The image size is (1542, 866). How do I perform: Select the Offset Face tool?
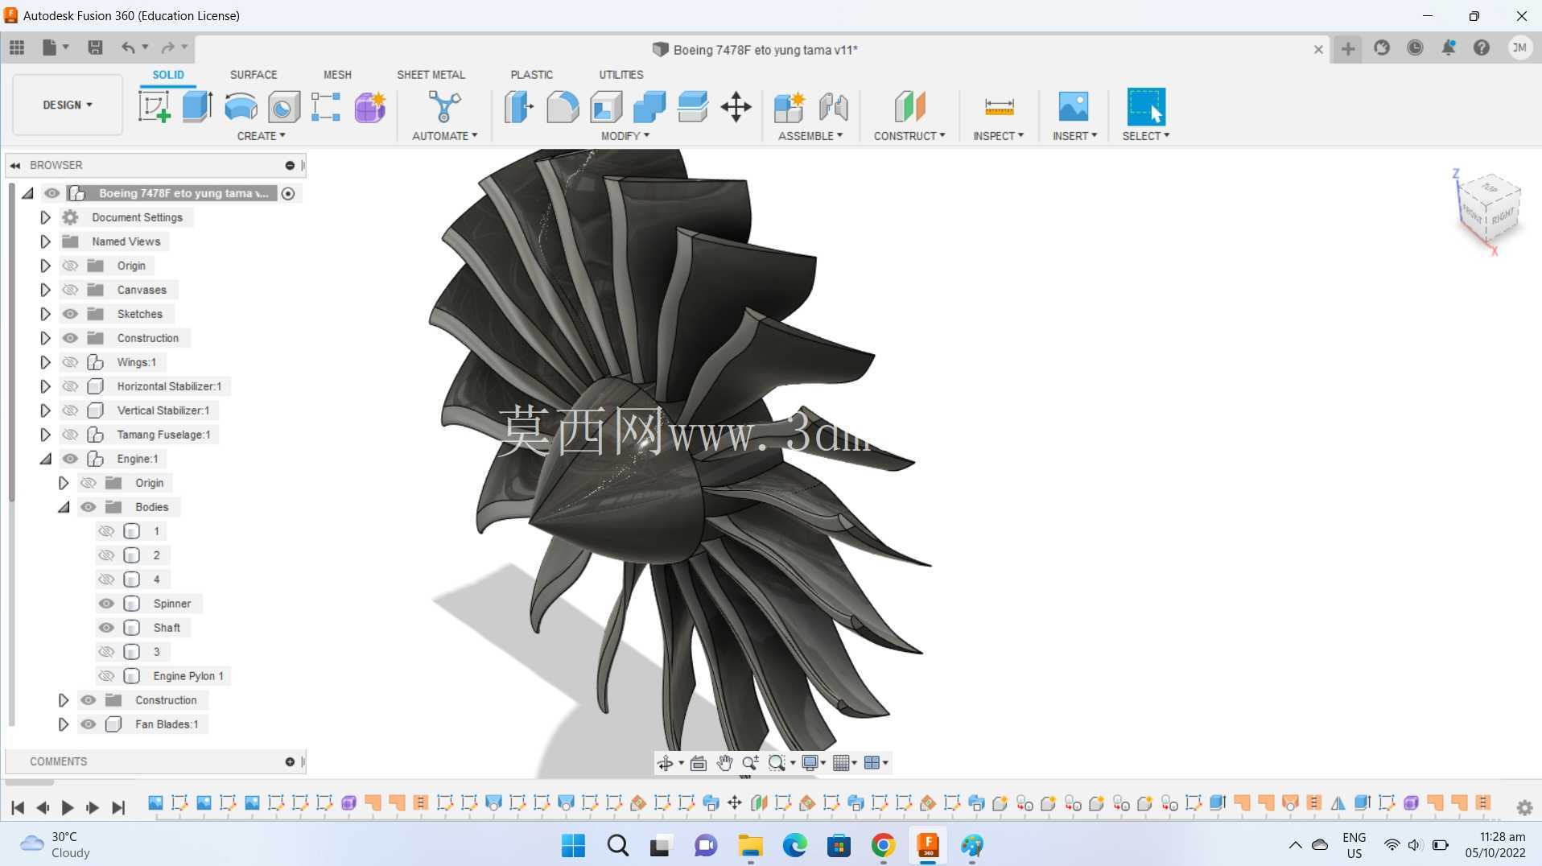[693, 106]
